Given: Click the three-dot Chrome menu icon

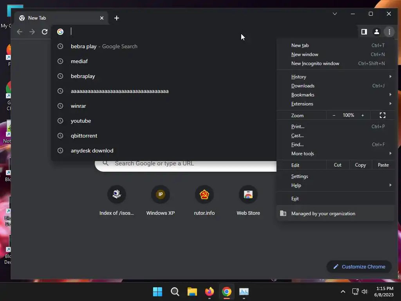Looking at the screenshot, I should (x=389, y=32).
